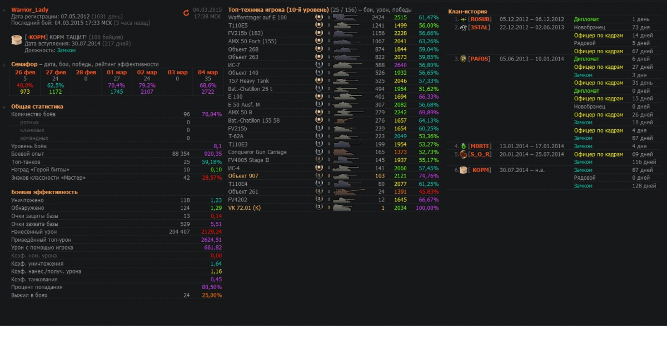
Task: Click the mastery badge in Объект 907 row
Action: click(319, 175)
